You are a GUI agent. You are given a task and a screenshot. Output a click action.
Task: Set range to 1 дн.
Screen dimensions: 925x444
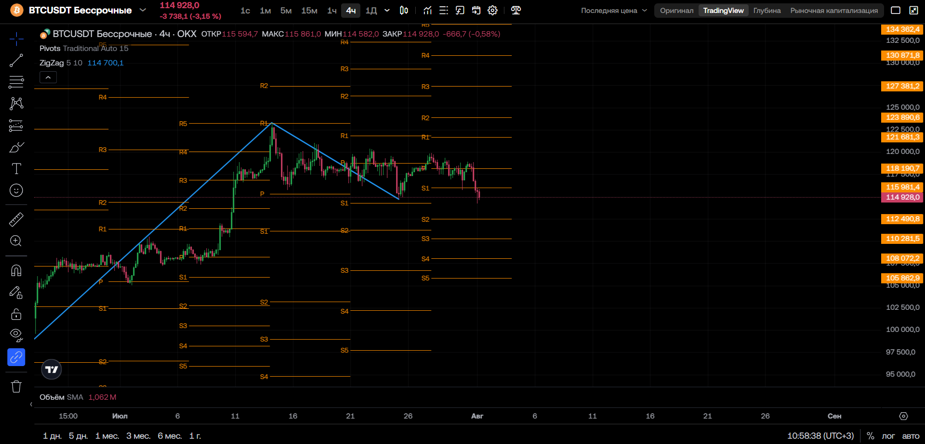point(52,436)
